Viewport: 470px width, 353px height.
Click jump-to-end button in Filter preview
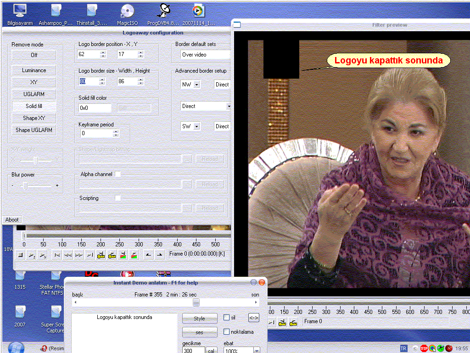point(271,322)
